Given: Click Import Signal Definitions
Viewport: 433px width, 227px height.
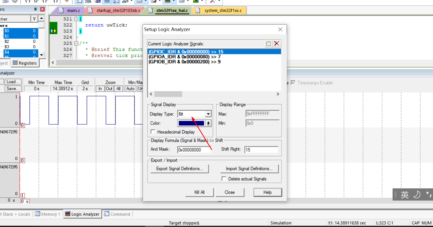Looking at the screenshot, I should click(x=249, y=169).
